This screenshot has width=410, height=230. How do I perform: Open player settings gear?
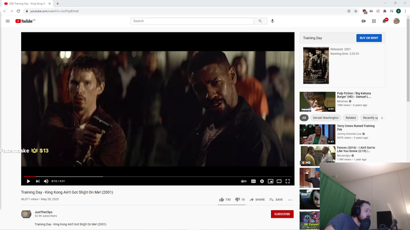point(262,181)
